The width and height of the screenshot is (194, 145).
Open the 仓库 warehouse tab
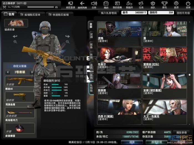click(9, 14)
